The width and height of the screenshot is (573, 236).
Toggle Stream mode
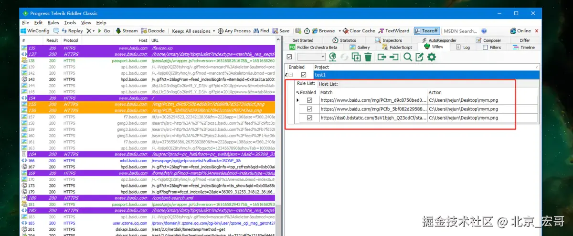126,31
